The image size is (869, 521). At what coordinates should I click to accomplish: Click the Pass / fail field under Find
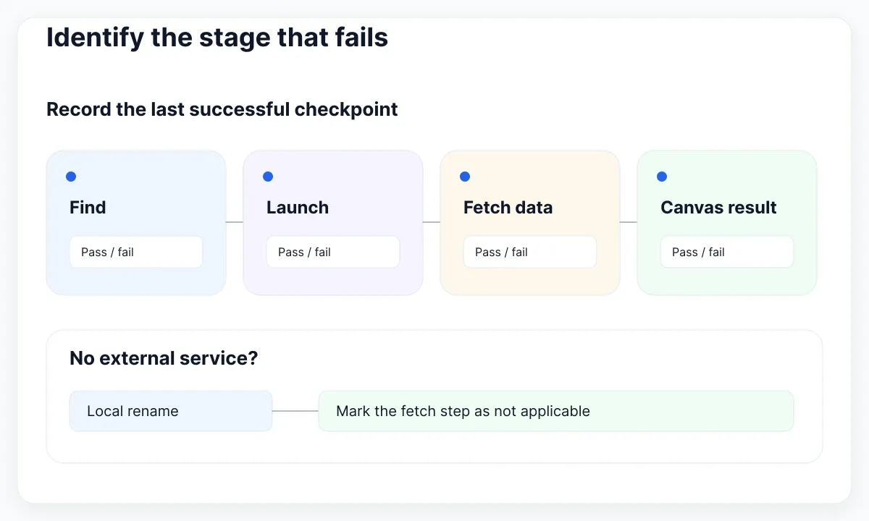click(x=136, y=252)
